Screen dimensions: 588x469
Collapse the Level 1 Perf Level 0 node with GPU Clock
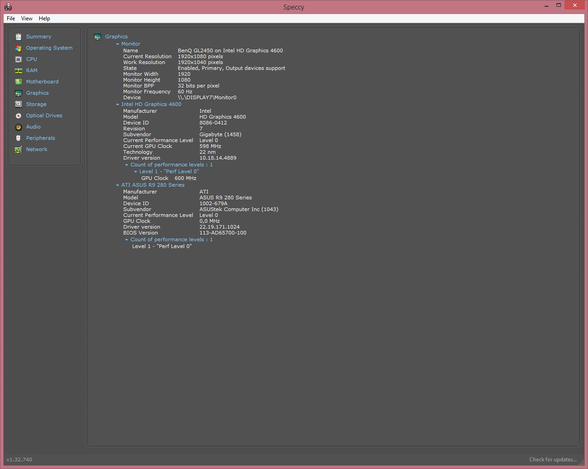click(x=135, y=172)
